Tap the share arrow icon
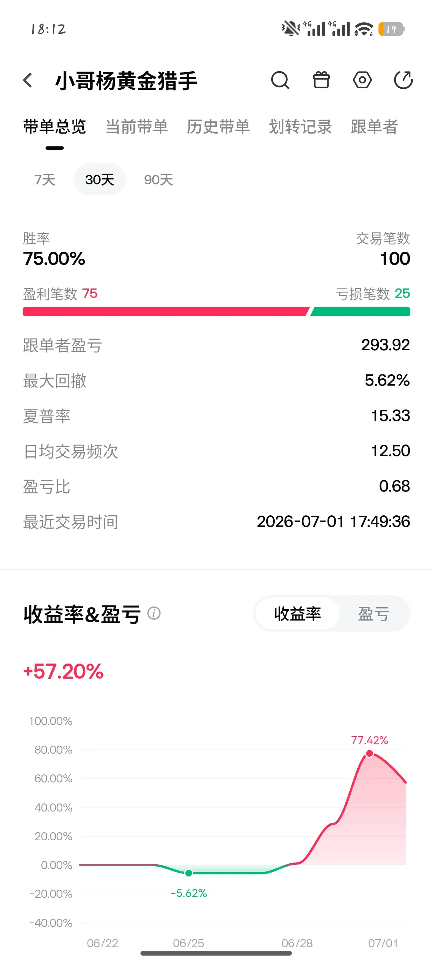This screenshot has width=433, height=964. pos(404,80)
